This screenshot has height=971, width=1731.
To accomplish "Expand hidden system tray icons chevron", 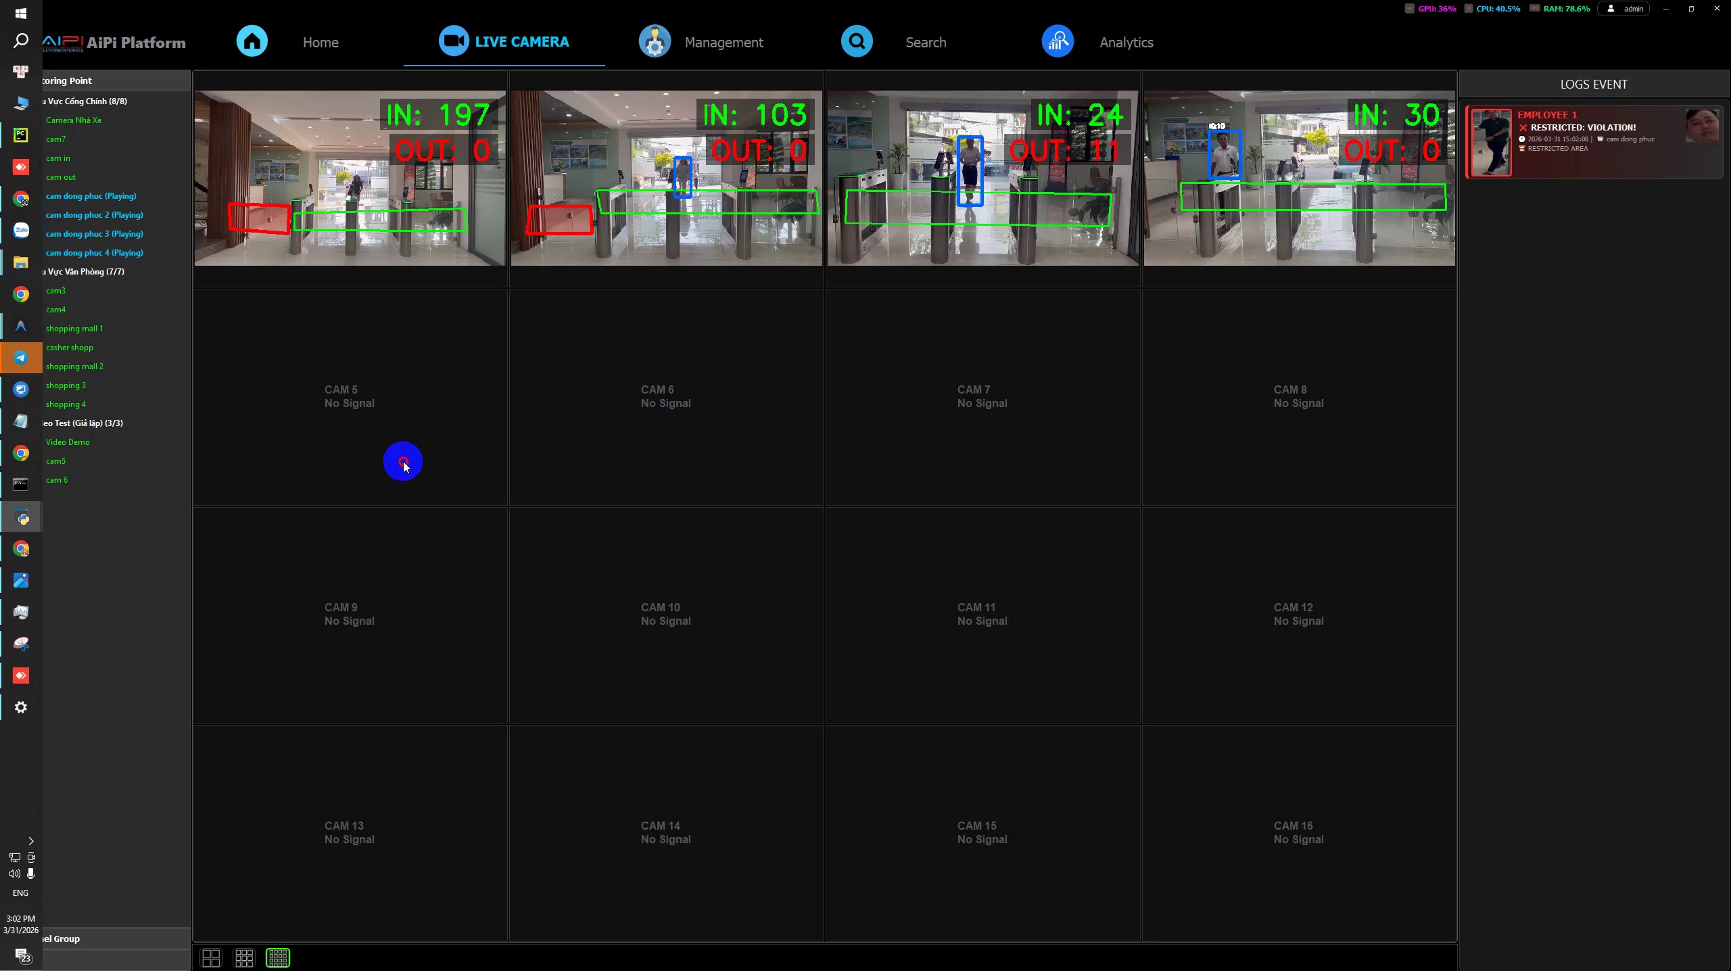I will point(30,841).
